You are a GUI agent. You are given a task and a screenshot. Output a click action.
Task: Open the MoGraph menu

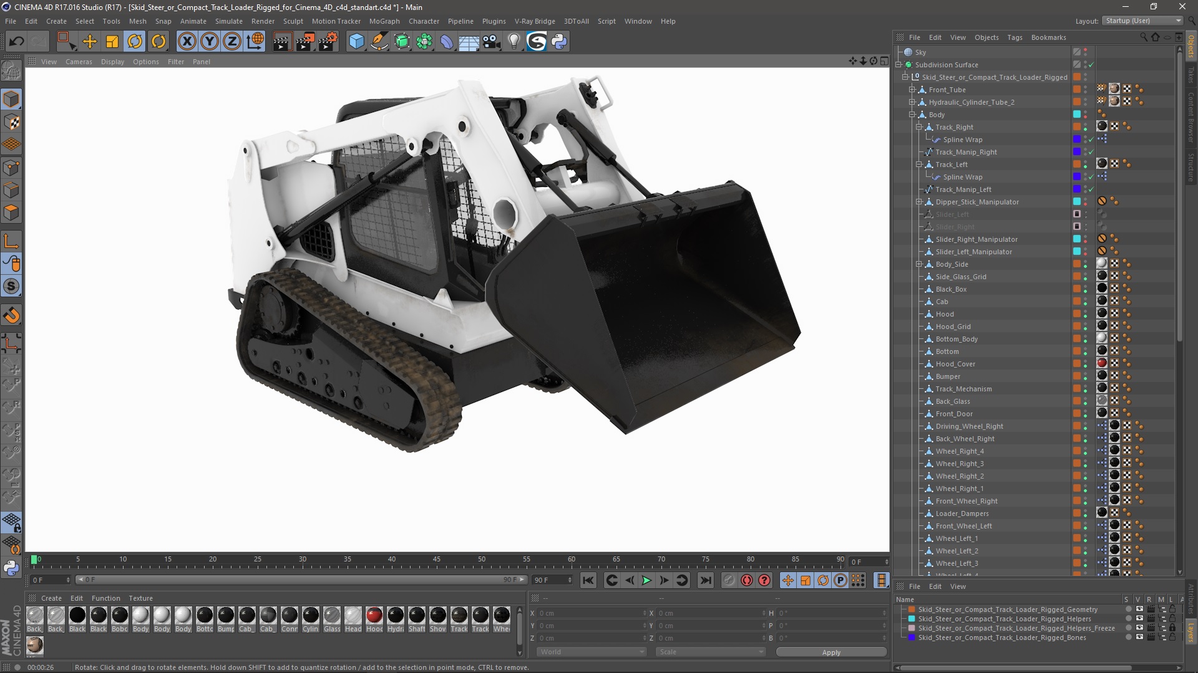[x=384, y=21]
